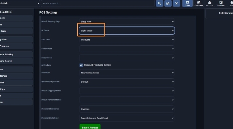Open the Reports item in left sidebar

pyautogui.click(x=16, y=82)
